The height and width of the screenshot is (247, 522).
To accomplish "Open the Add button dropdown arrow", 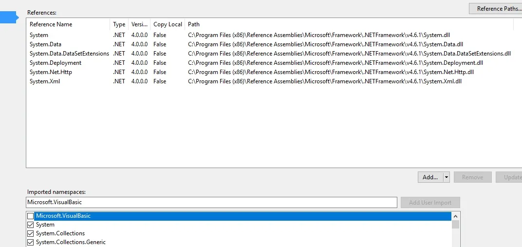I will (x=447, y=177).
